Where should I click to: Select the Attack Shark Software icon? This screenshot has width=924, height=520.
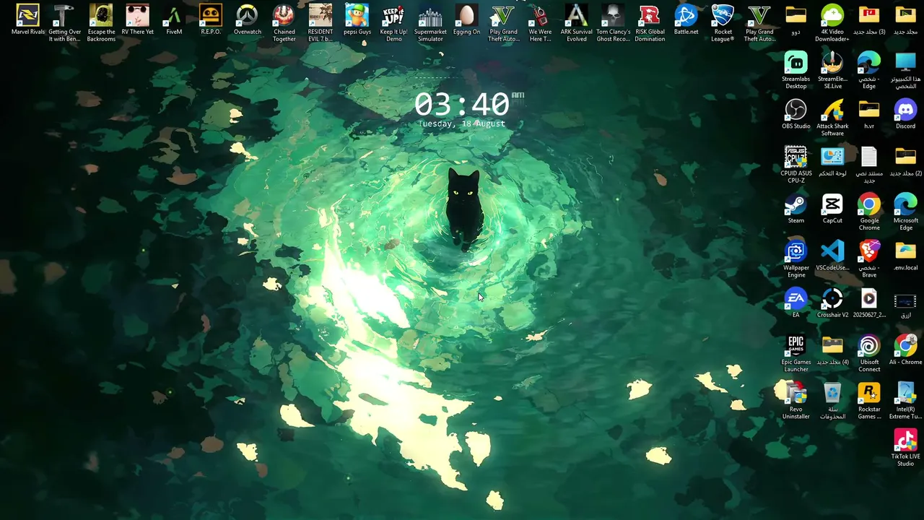[832, 117]
